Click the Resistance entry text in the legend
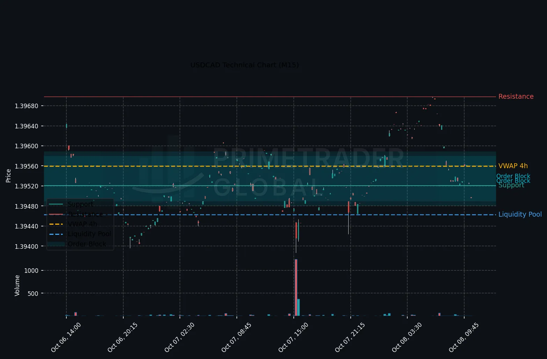Image resolution: width=547 pixels, height=359 pixels. pyautogui.click(x=85, y=214)
